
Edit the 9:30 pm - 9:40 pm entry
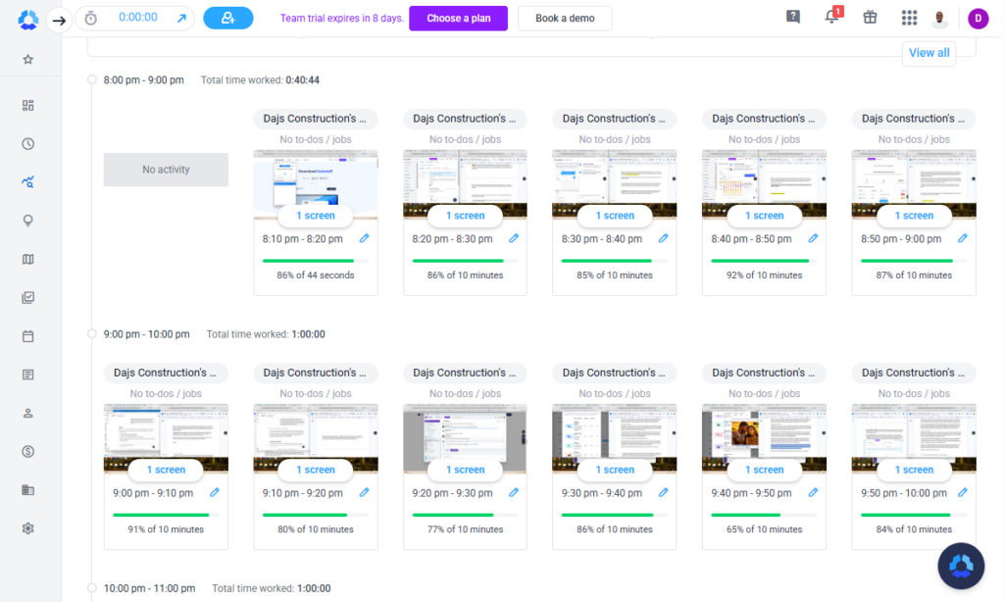coord(664,492)
